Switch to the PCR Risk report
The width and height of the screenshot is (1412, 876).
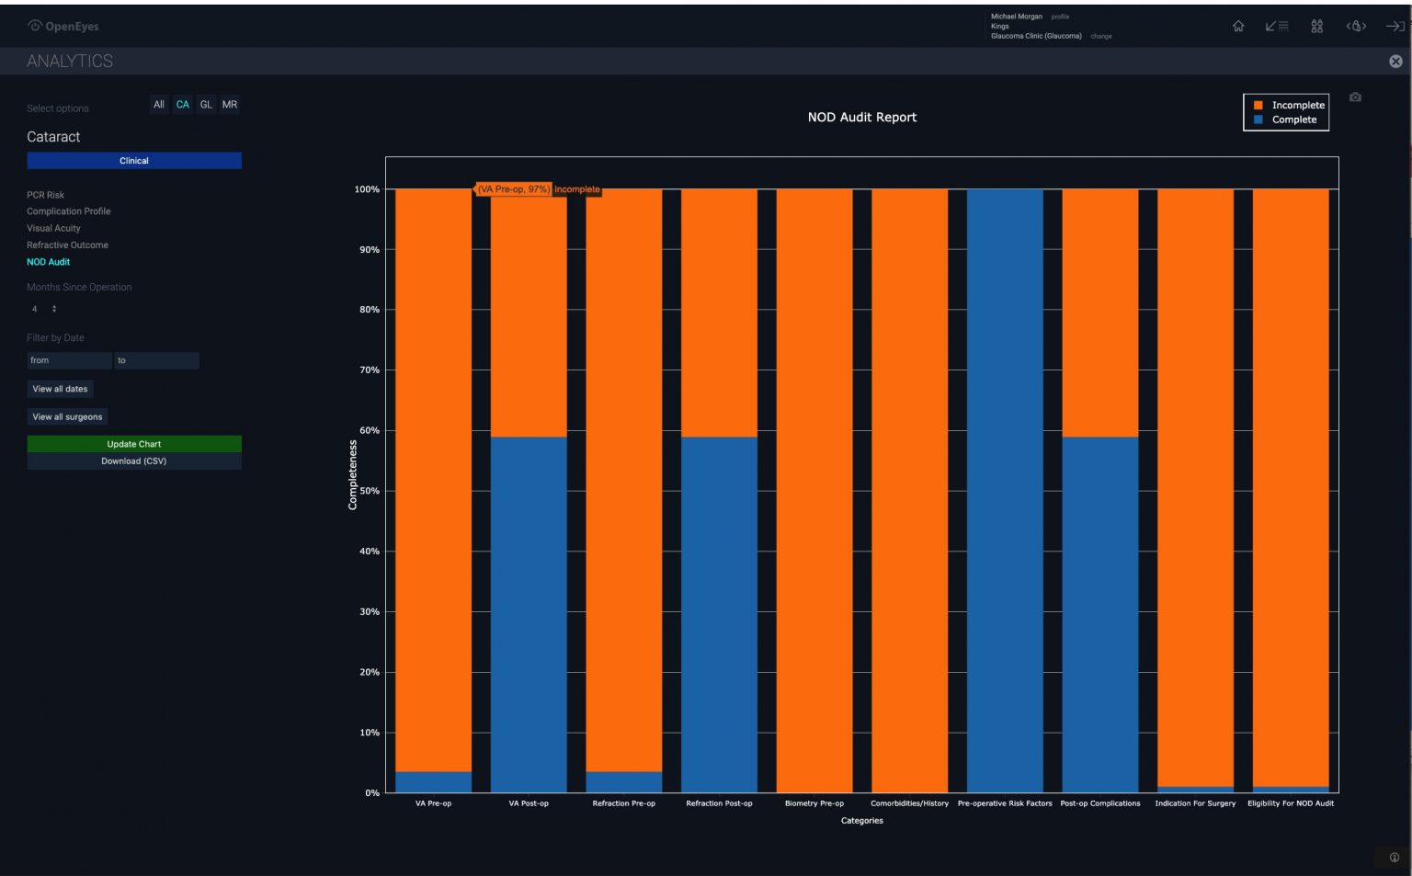click(x=45, y=195)
